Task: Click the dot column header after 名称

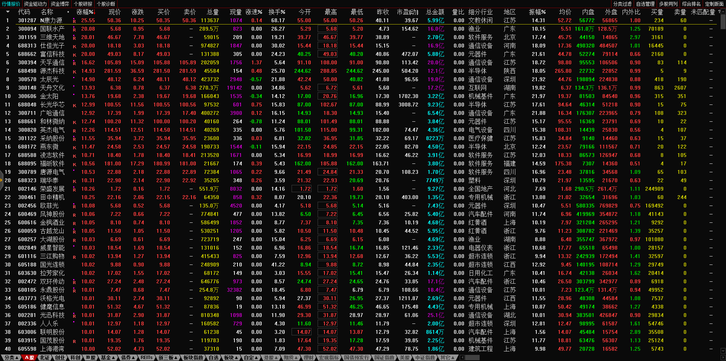Action: 68,12
